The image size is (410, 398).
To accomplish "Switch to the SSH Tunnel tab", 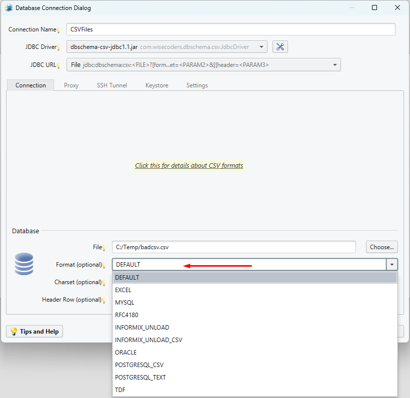I will (x=111, y=85).
